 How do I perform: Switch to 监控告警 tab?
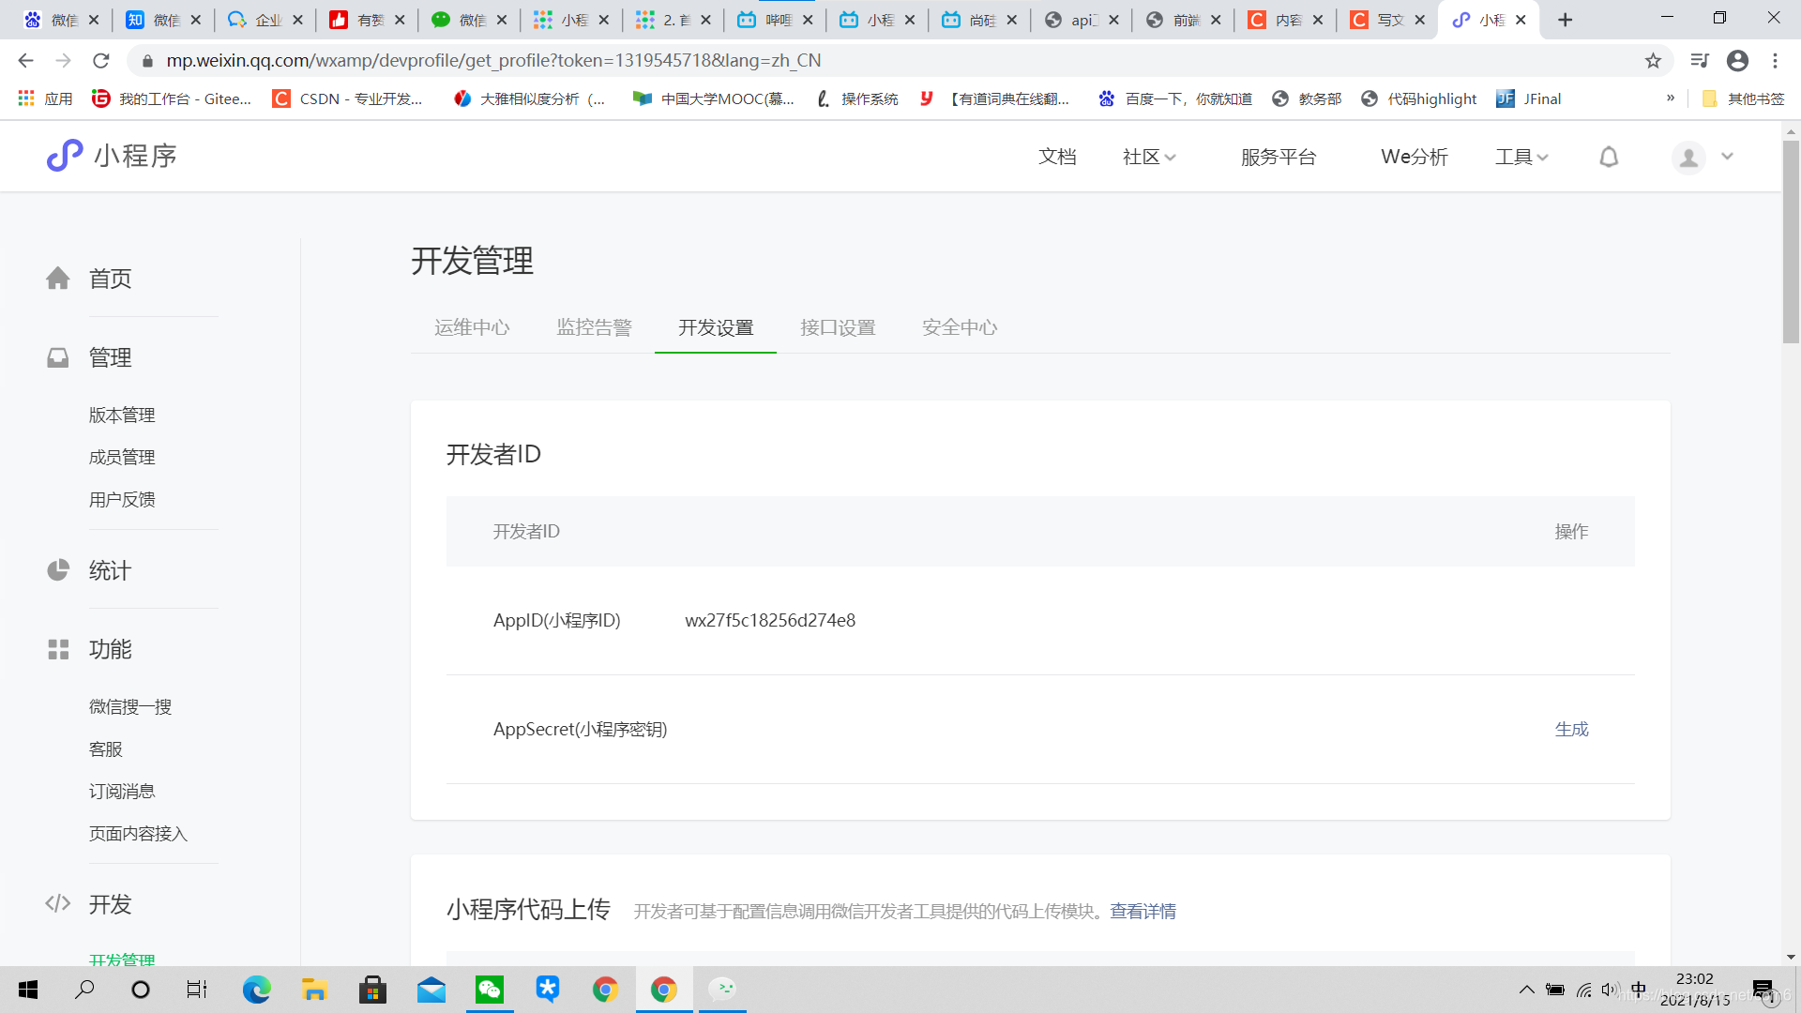(594, 327)
